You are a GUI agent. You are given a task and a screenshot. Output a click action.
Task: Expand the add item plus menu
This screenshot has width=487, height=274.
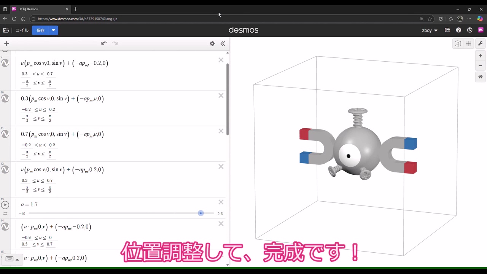(x=6, y=43)
